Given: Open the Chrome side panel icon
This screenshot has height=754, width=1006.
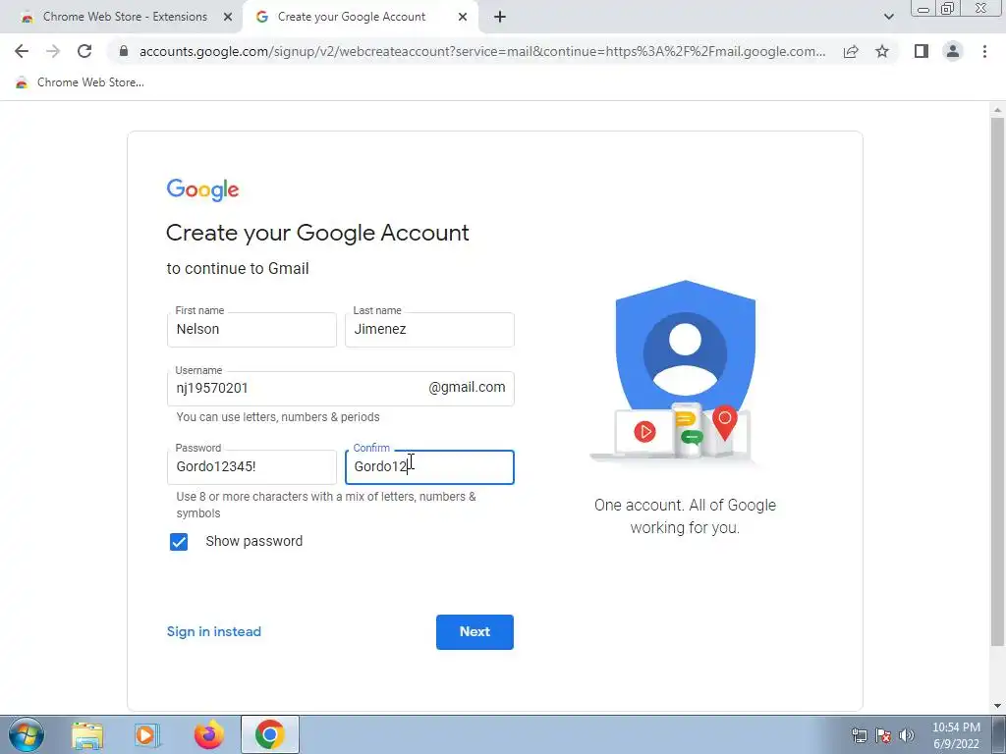Looking at the screenshot, I should (922, 51).
